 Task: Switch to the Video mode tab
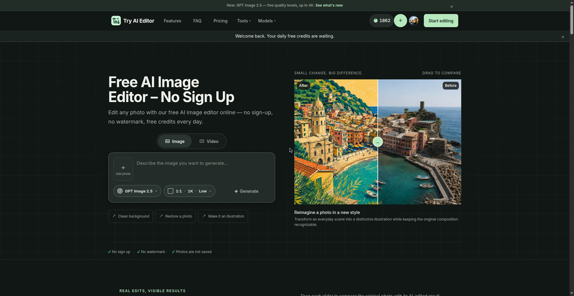pos(209,141)
